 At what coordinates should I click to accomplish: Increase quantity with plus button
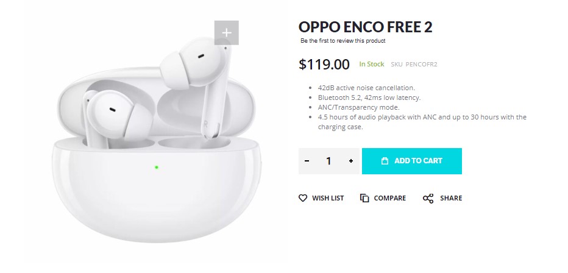pyautogui.click(x=350, y=161)
